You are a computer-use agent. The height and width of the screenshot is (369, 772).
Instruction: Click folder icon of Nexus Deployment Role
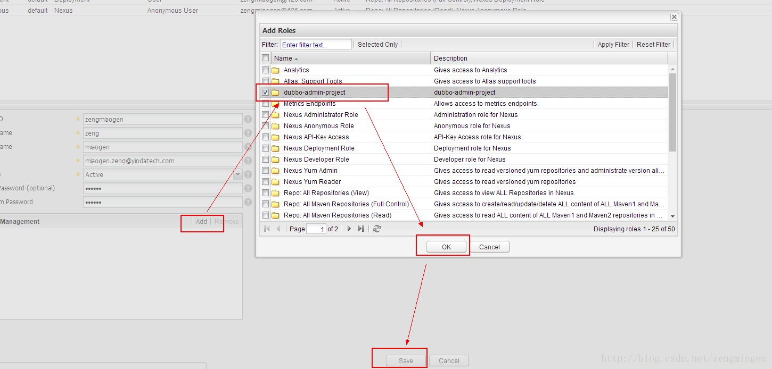tap(275, 148)
